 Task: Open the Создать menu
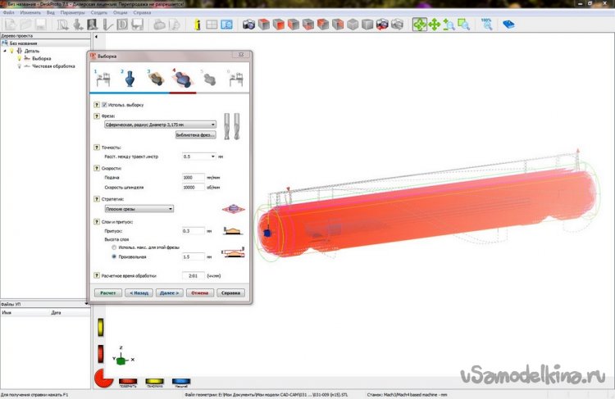coord(98,14)
